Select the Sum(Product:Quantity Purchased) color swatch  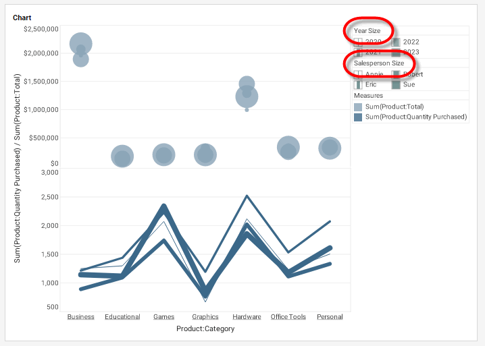359,117
